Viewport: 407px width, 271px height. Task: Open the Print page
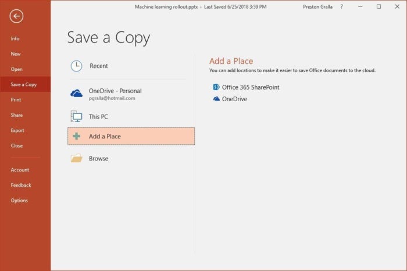[x=26, y=99]
